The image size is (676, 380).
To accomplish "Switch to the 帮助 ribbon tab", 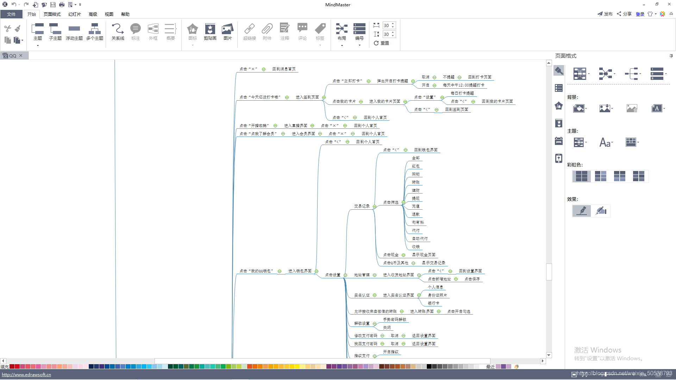I will [x=125, y=14].
